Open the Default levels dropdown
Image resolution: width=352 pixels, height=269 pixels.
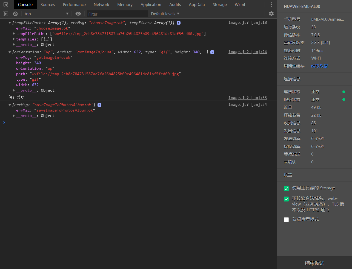point(165,14)
